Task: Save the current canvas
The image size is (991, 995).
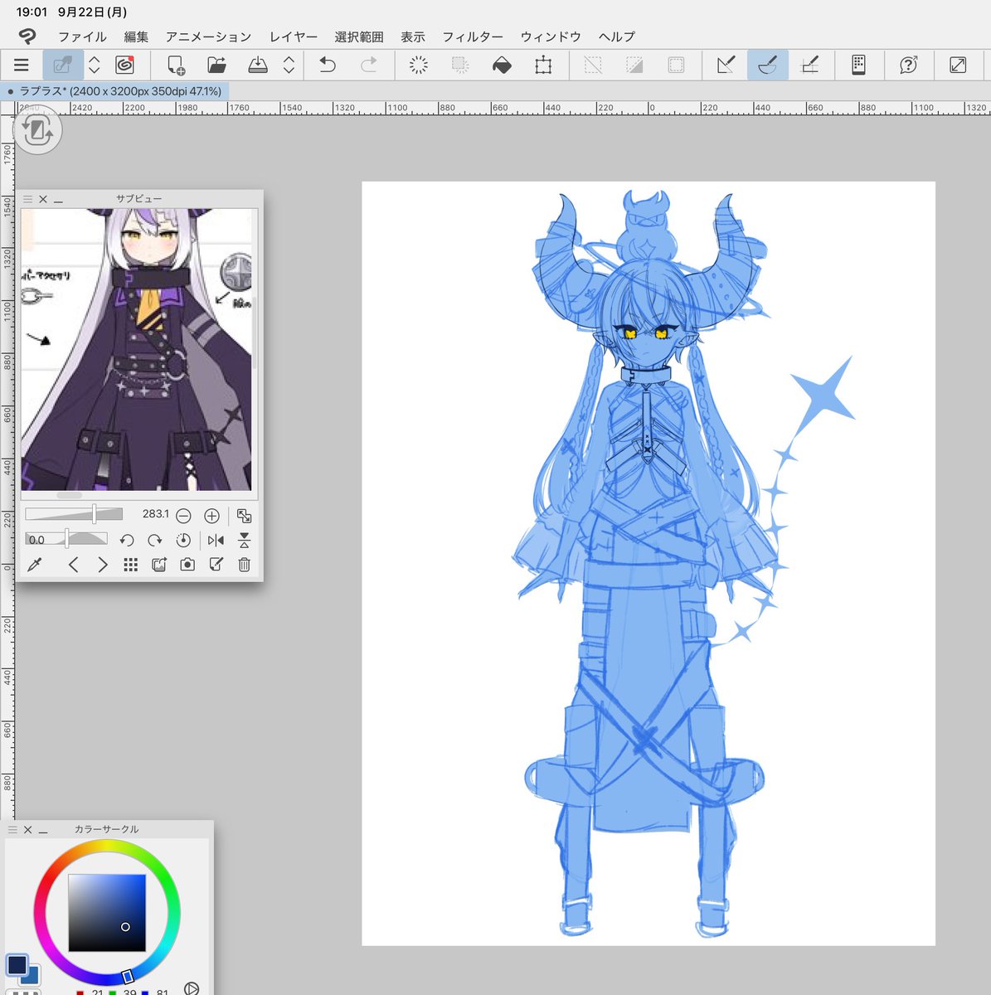Action: pyautogui.click(x=258, y=65)
